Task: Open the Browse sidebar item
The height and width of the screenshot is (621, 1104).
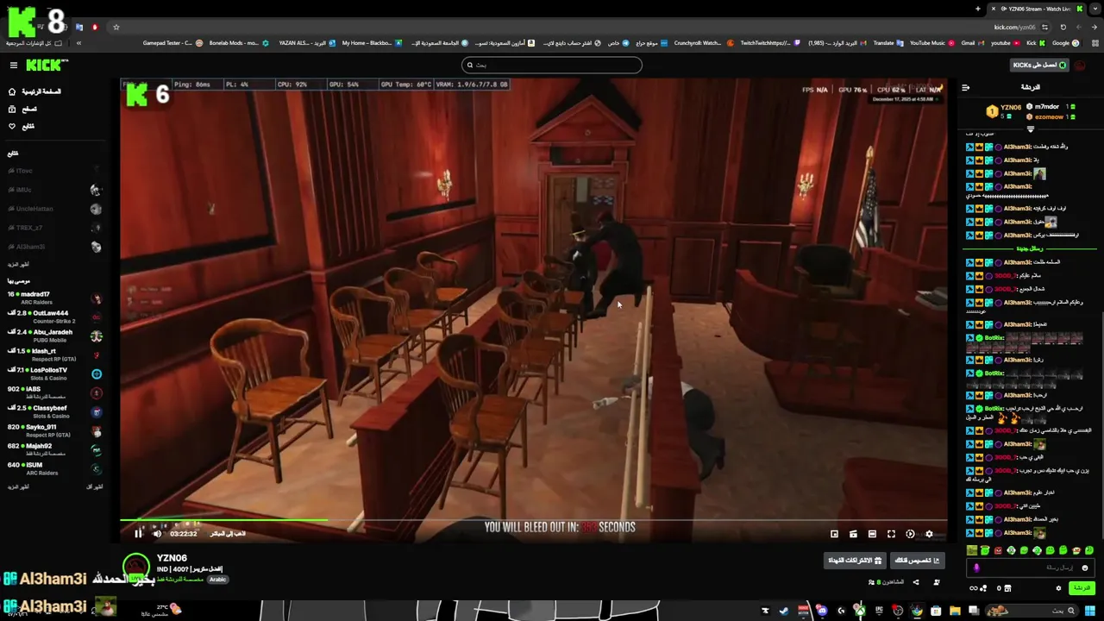Action: [x=23, y=109]
